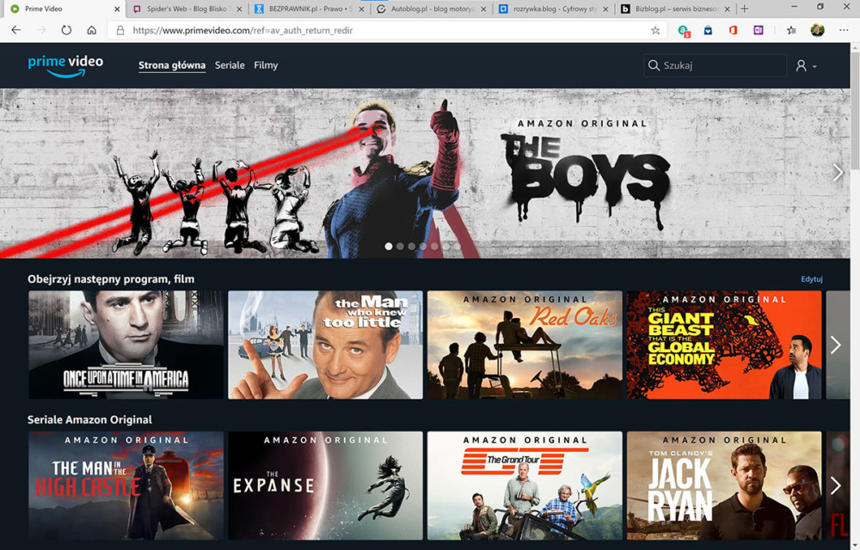Open a new browser tab
The width and height of the screenshot is (860, 550).
(744, 9)
